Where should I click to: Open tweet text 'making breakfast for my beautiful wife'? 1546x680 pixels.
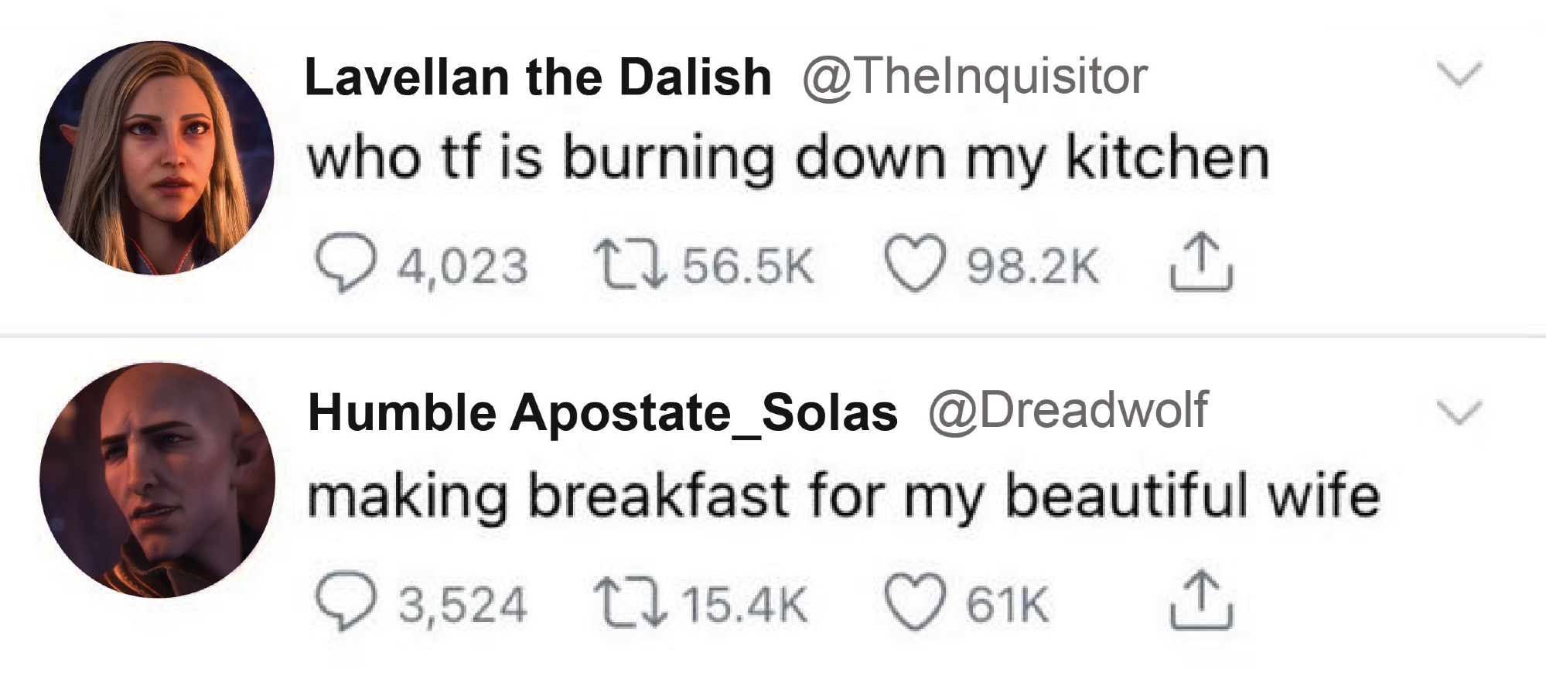pos(843,496)
